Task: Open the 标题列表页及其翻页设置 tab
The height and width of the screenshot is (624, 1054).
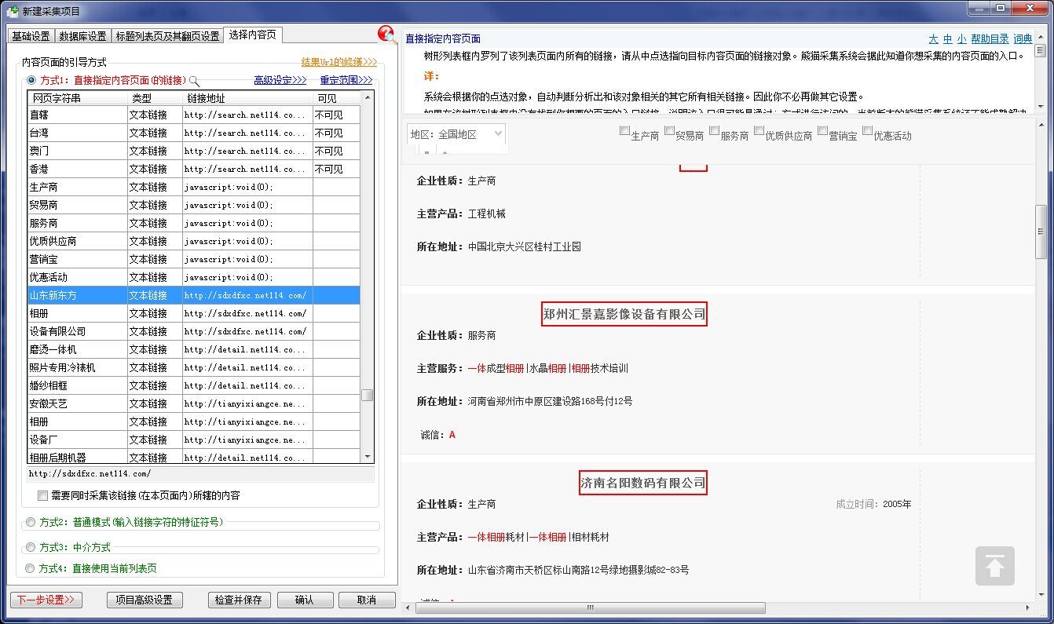Action: 167,36
